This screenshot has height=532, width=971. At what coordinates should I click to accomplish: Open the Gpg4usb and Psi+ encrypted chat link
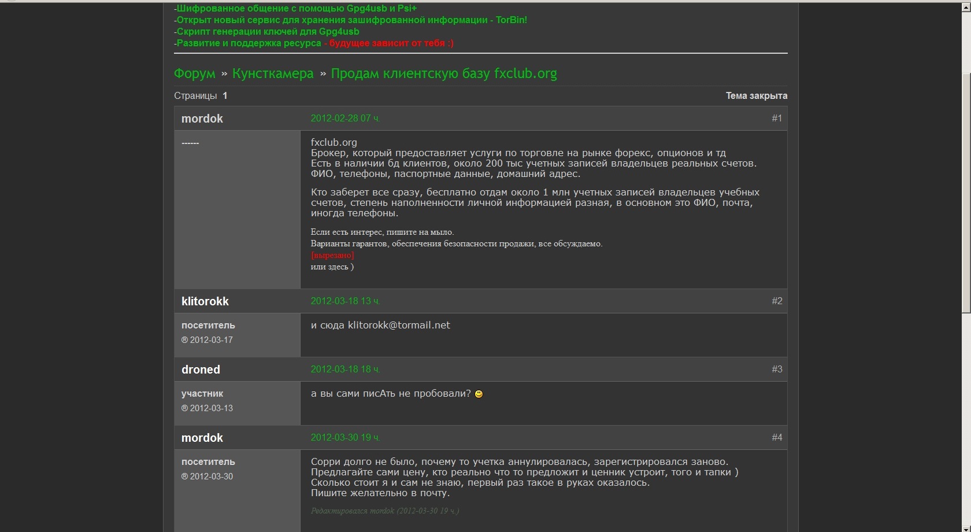click(297, 9)
